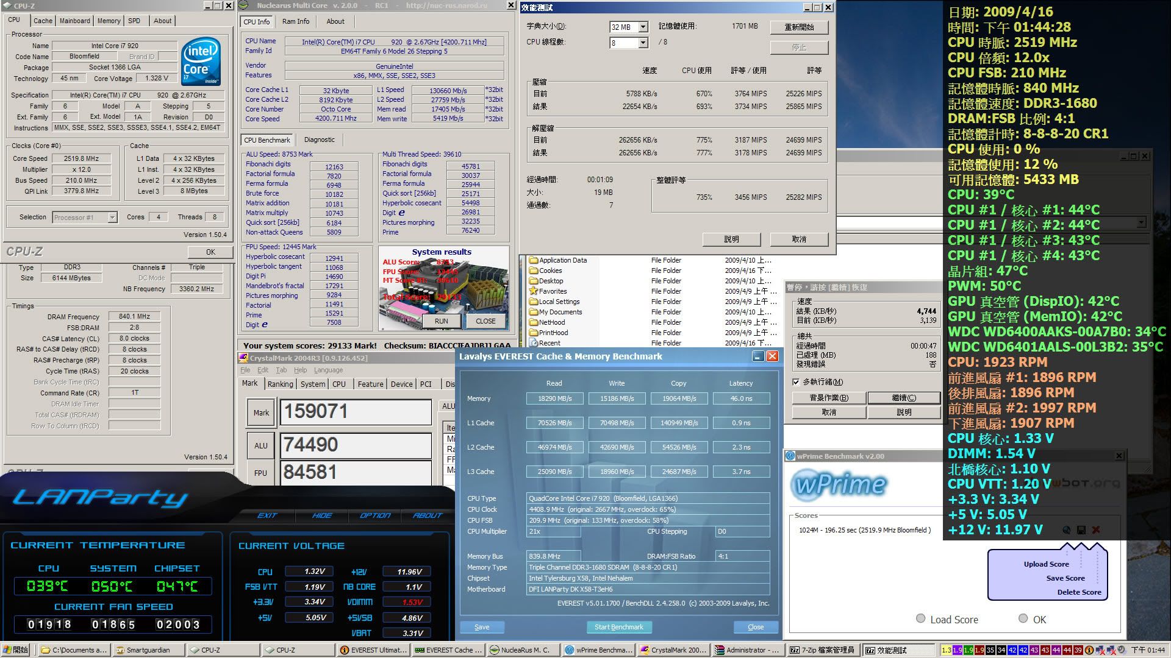Click the Recent folder icon
Image resolution: width=1171 pixels, height=658 pixels.
coord(534,343)
